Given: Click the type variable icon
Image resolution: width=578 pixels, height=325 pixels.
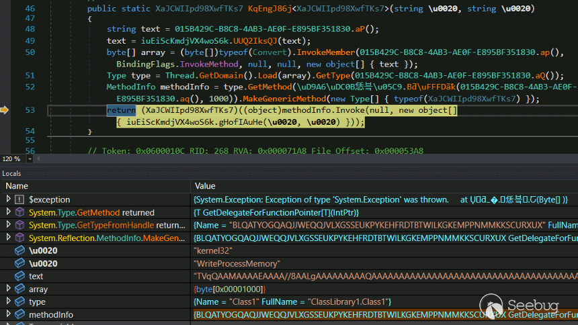Looking at the screenshot, I should coord(19,301).
